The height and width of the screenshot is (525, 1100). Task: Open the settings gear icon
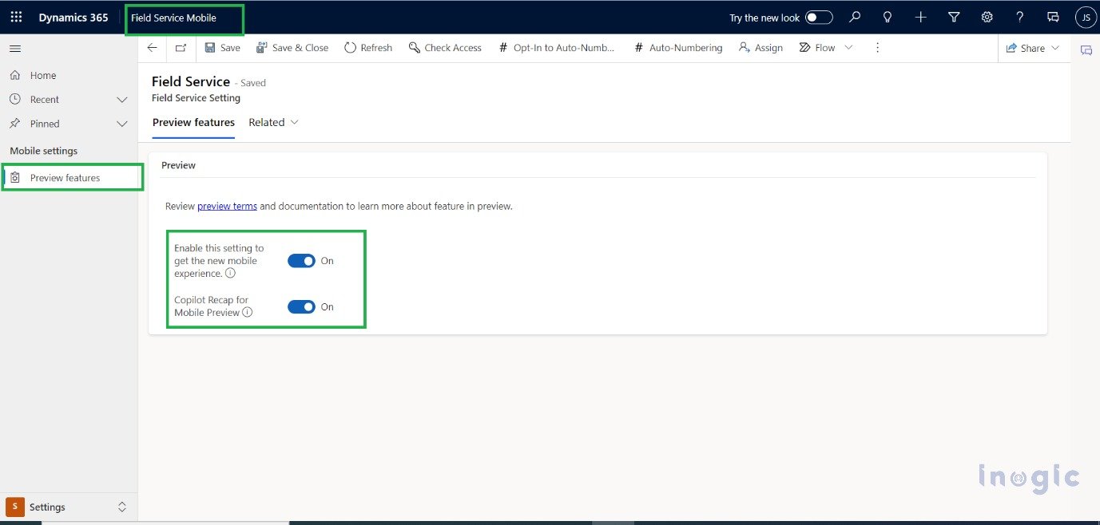point(987,17)
